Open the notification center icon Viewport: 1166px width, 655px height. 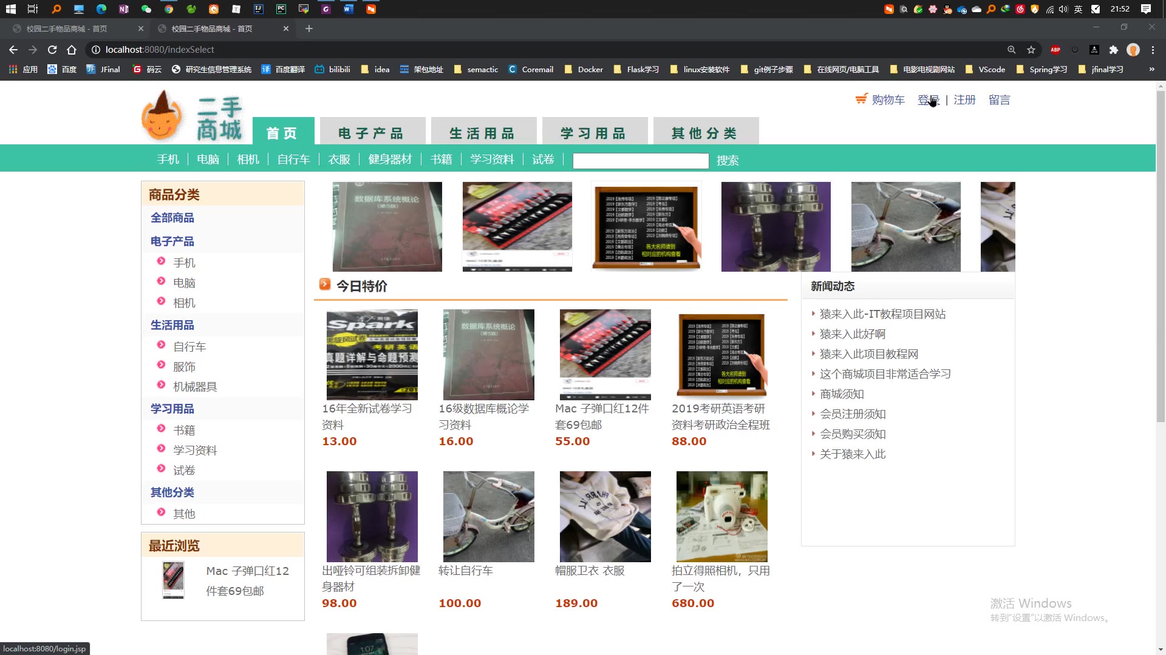[1146, 9]
